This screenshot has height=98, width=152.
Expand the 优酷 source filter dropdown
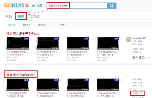[x=63, y=25]
